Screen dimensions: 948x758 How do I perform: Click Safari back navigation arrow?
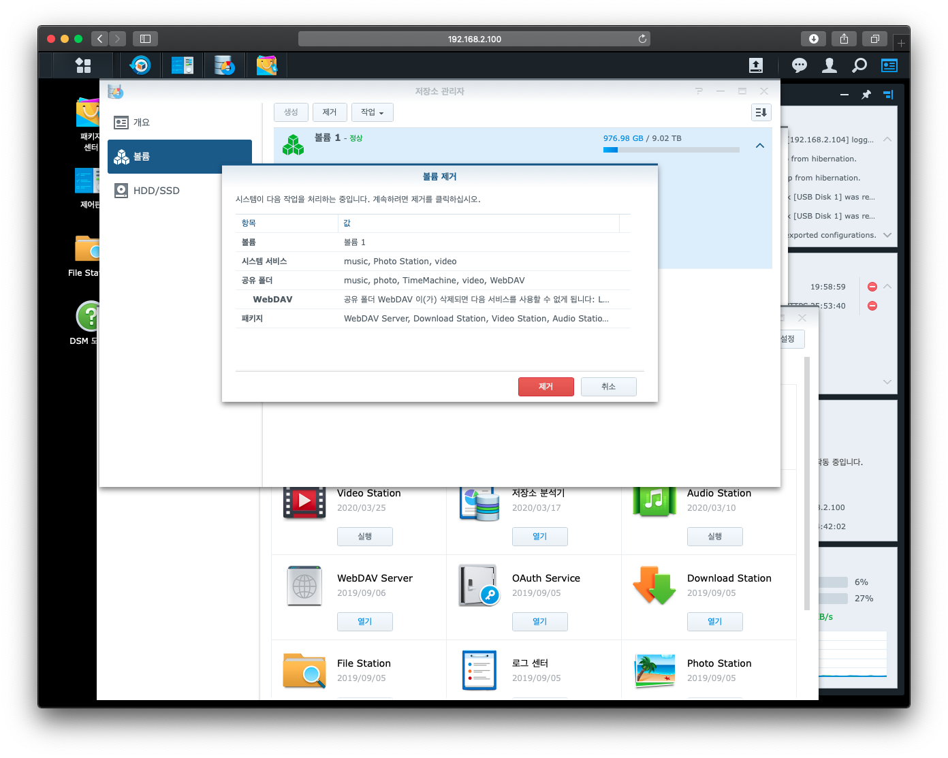(x=99, y=39)
